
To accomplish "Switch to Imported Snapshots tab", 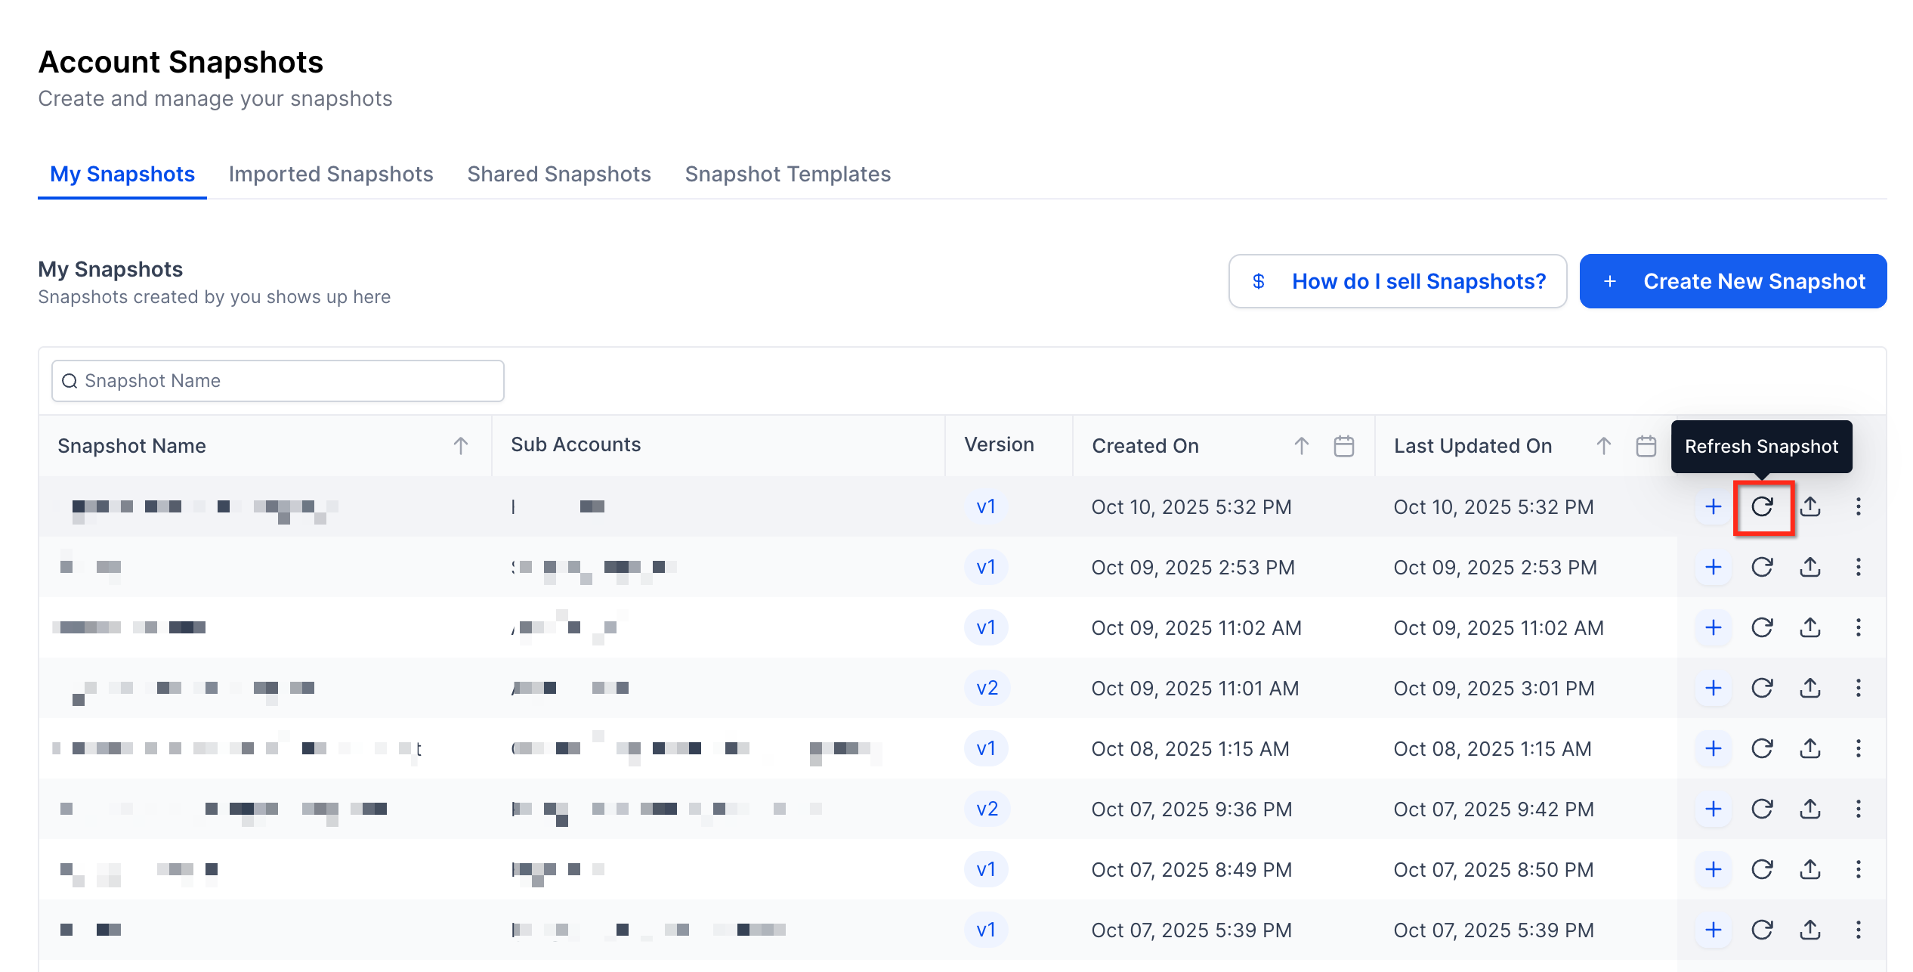I will coord(331,174).
